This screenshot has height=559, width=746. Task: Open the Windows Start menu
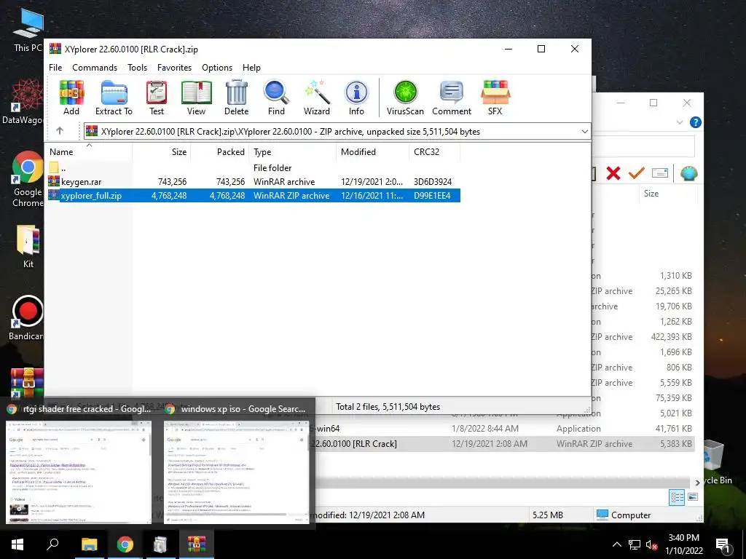[17, 544]
